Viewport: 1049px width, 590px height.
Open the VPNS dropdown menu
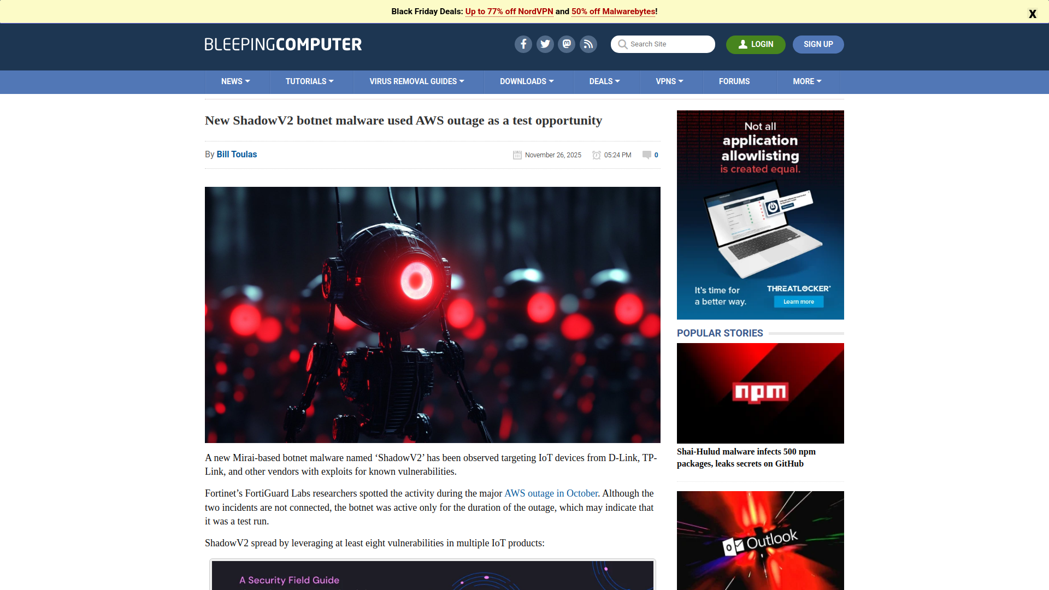[669, 81]
